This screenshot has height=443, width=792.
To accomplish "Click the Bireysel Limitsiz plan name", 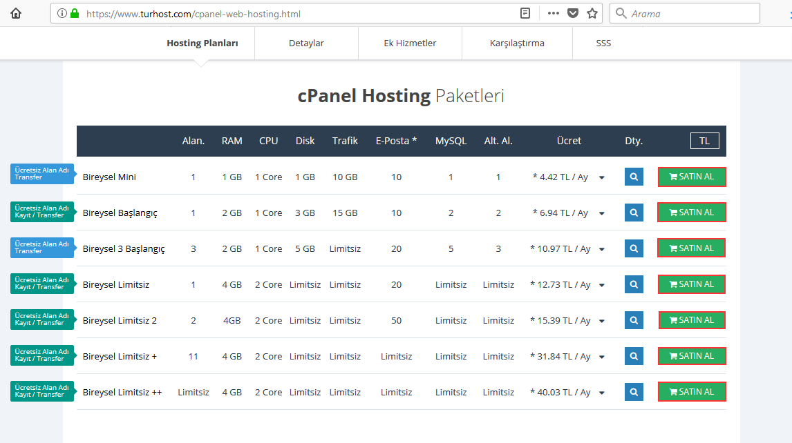I will click(116, 284).
